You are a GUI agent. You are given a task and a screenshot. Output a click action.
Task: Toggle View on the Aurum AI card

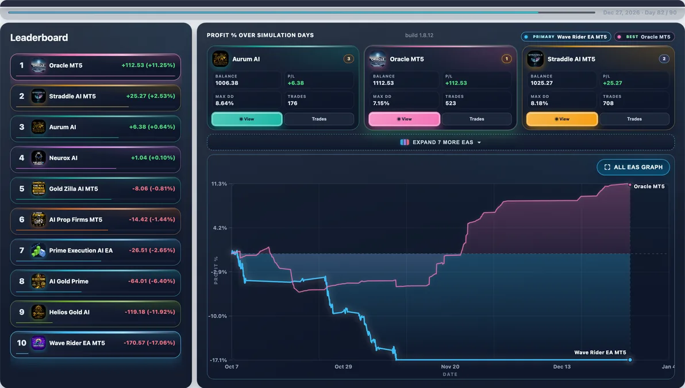[247, 119]
